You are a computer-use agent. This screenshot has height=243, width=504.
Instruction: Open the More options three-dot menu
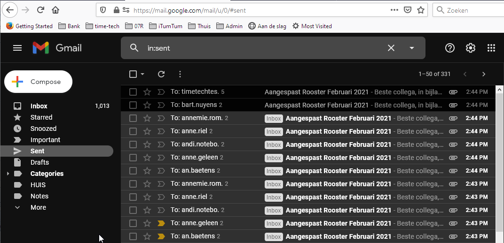tap(180, 75)
